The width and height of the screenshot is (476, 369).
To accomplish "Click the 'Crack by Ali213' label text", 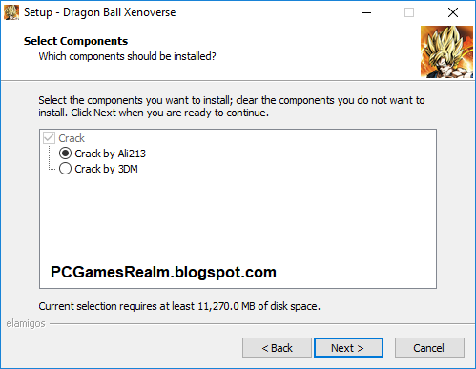I will [110, 154].
